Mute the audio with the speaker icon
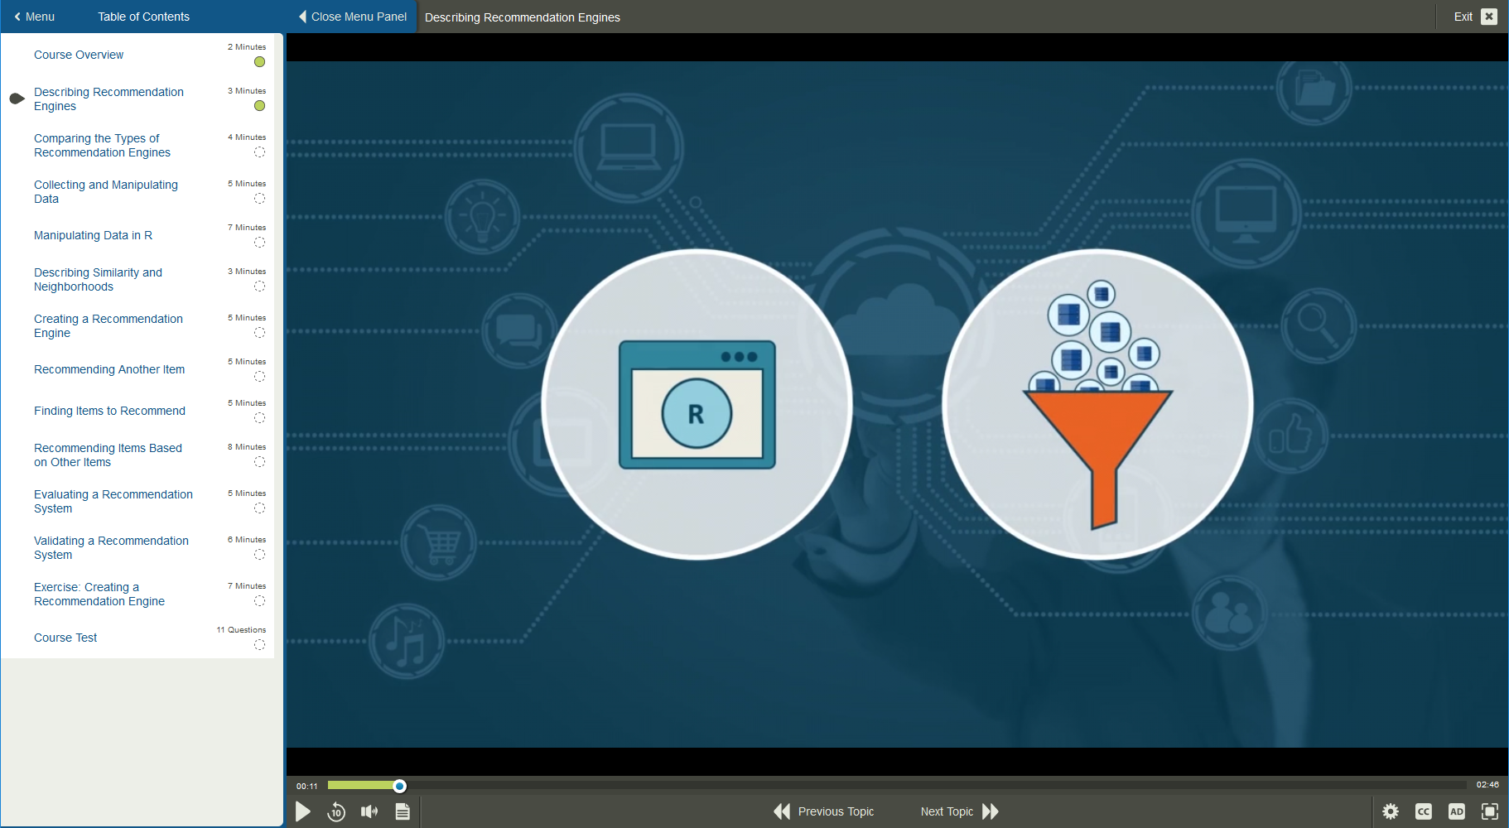Image resolution: width=1509 pixels, height=828 pixels. tap(369, 812)
